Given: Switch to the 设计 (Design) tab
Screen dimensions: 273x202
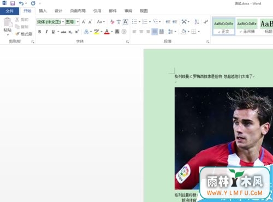Looking at the screenshot, I should [58, 11].
